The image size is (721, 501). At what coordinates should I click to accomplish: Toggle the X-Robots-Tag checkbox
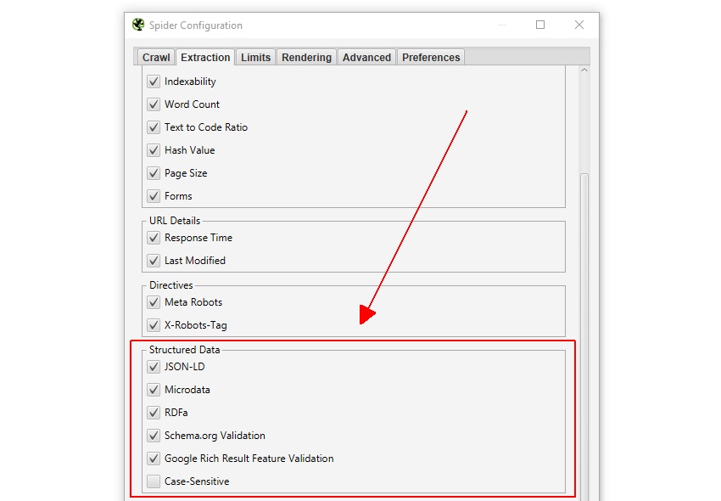(x=154, y=325)
